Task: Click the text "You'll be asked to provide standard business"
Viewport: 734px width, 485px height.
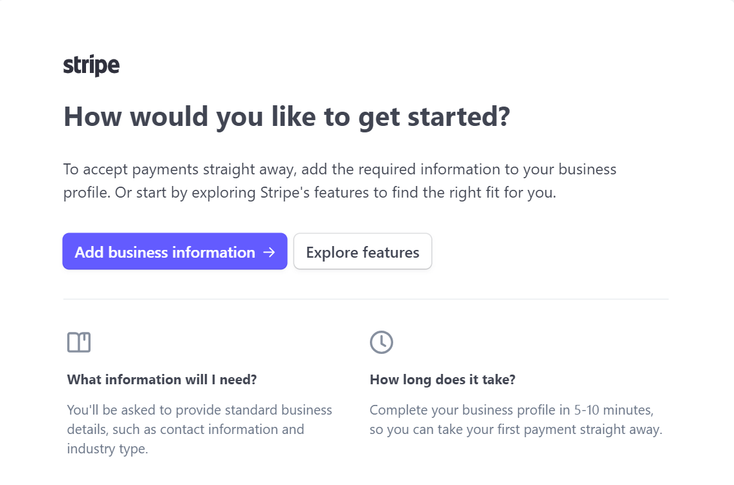Action: pos(199,410)
